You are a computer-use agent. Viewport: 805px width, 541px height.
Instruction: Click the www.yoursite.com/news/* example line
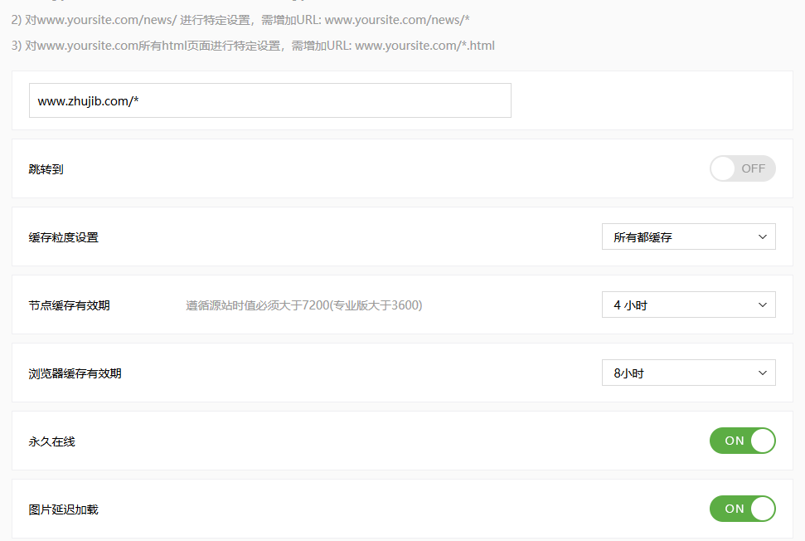(x=240, y=19)
